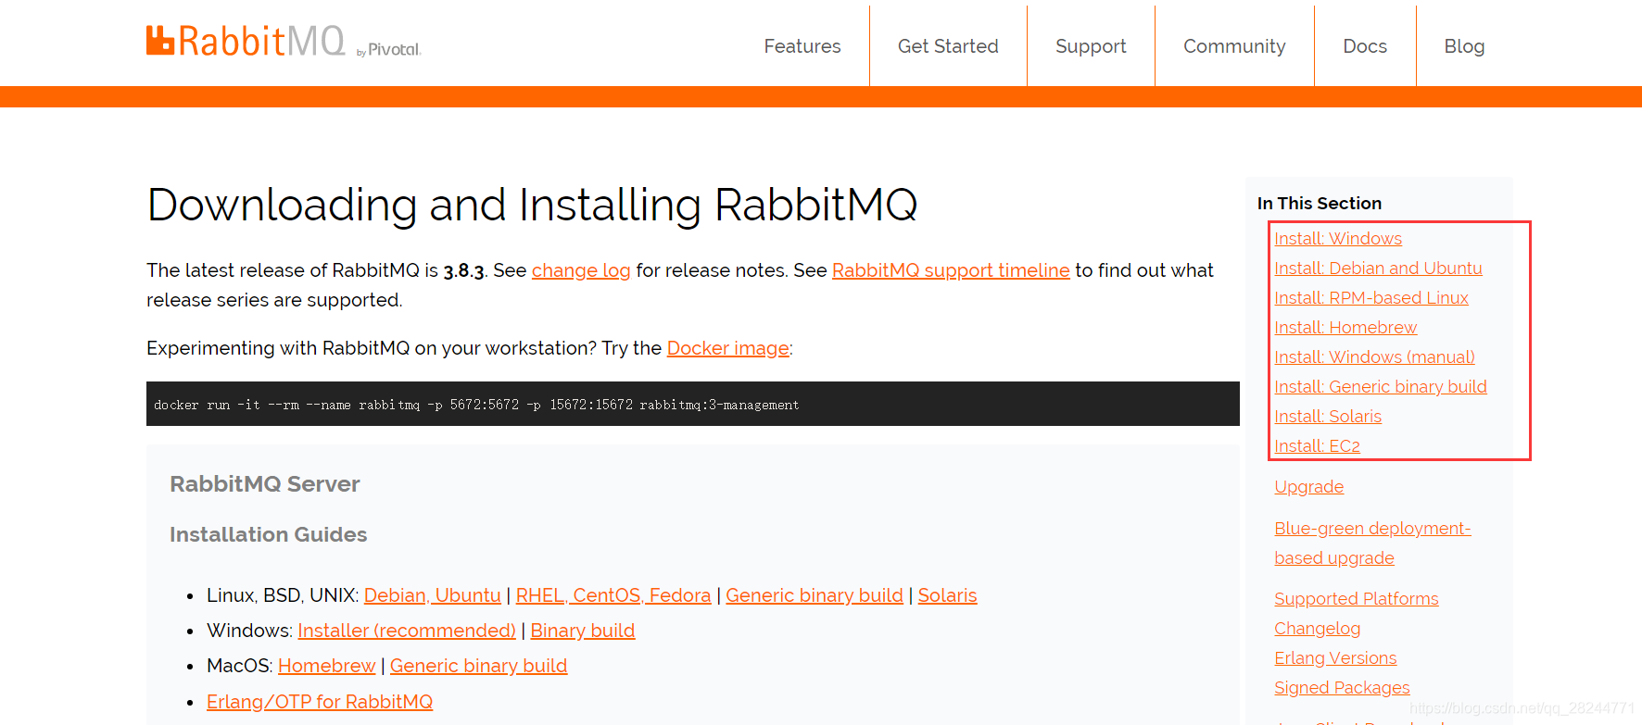Click the version number 3.8.3
The height and width of the screenshot is (725, 1642).
pos(463,270)
